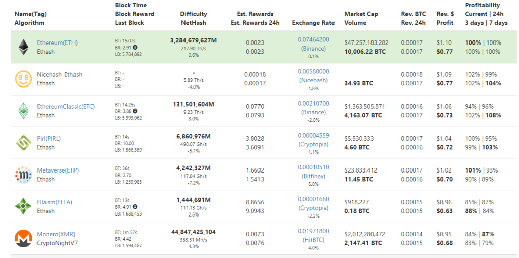
Task: Click the Rev. $ Profit column header
Action: pyautogui.click(x=445, y=19)
